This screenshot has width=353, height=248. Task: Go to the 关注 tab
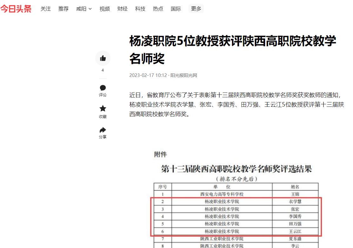46,9
